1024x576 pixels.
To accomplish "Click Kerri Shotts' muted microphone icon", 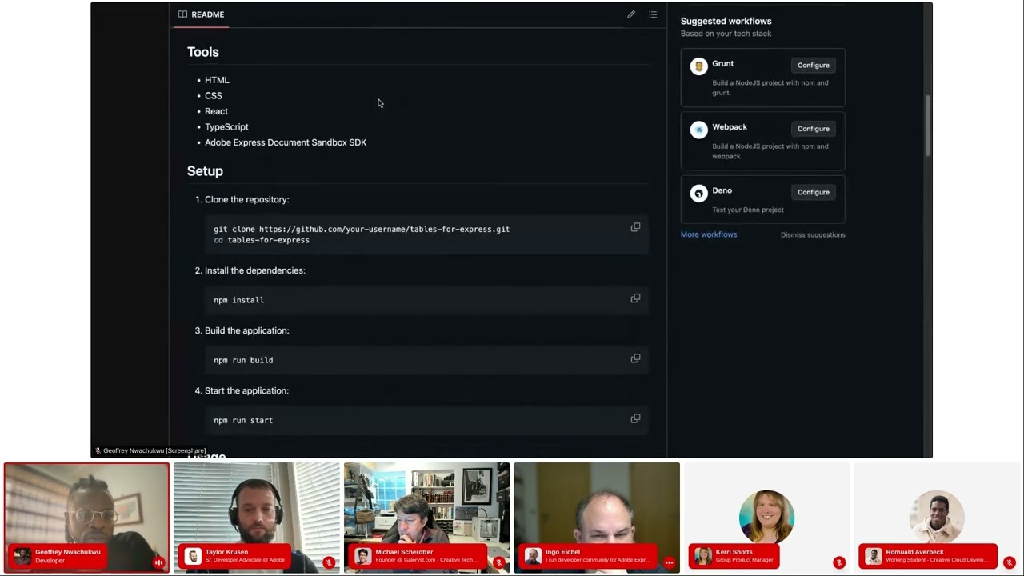I will click(x=839, y=562).
